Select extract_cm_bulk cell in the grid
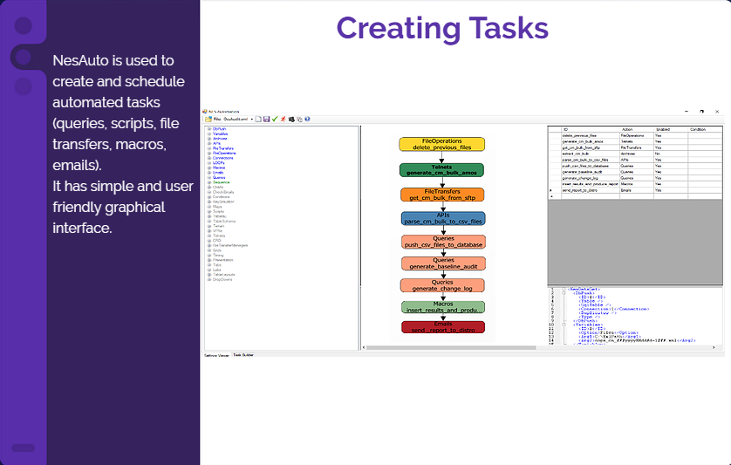 tap(591, 154)
